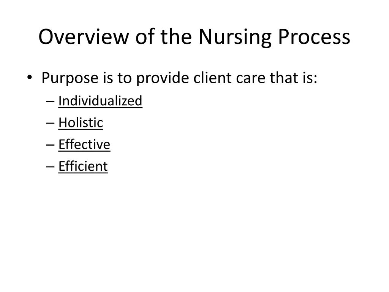
Task: Click the dash before Efficient
Action: (x=51, y=167)
